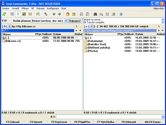Image resolution: width=166 pixels, height=125 pixels.
Task: Sort right panel by Datum column header
Action: [x=145, y=34]
